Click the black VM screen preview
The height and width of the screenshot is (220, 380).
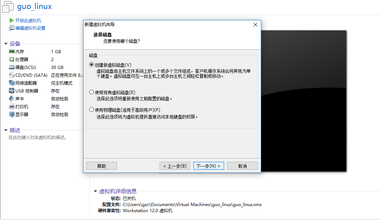coord(303,101)
